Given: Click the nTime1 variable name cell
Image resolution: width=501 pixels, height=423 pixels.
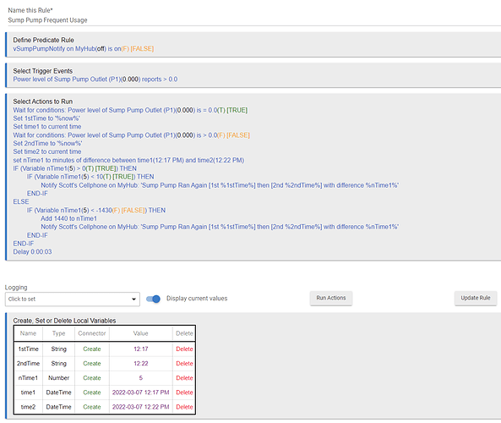Looking at the screenshot, I should coord(28,378).
